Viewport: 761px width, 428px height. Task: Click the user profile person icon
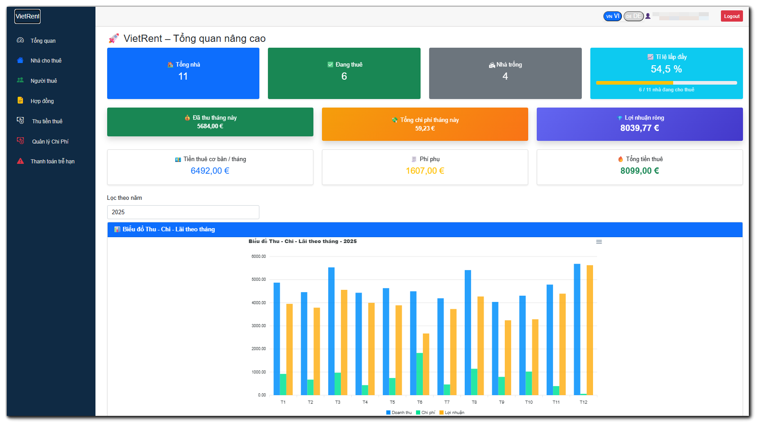648,16
